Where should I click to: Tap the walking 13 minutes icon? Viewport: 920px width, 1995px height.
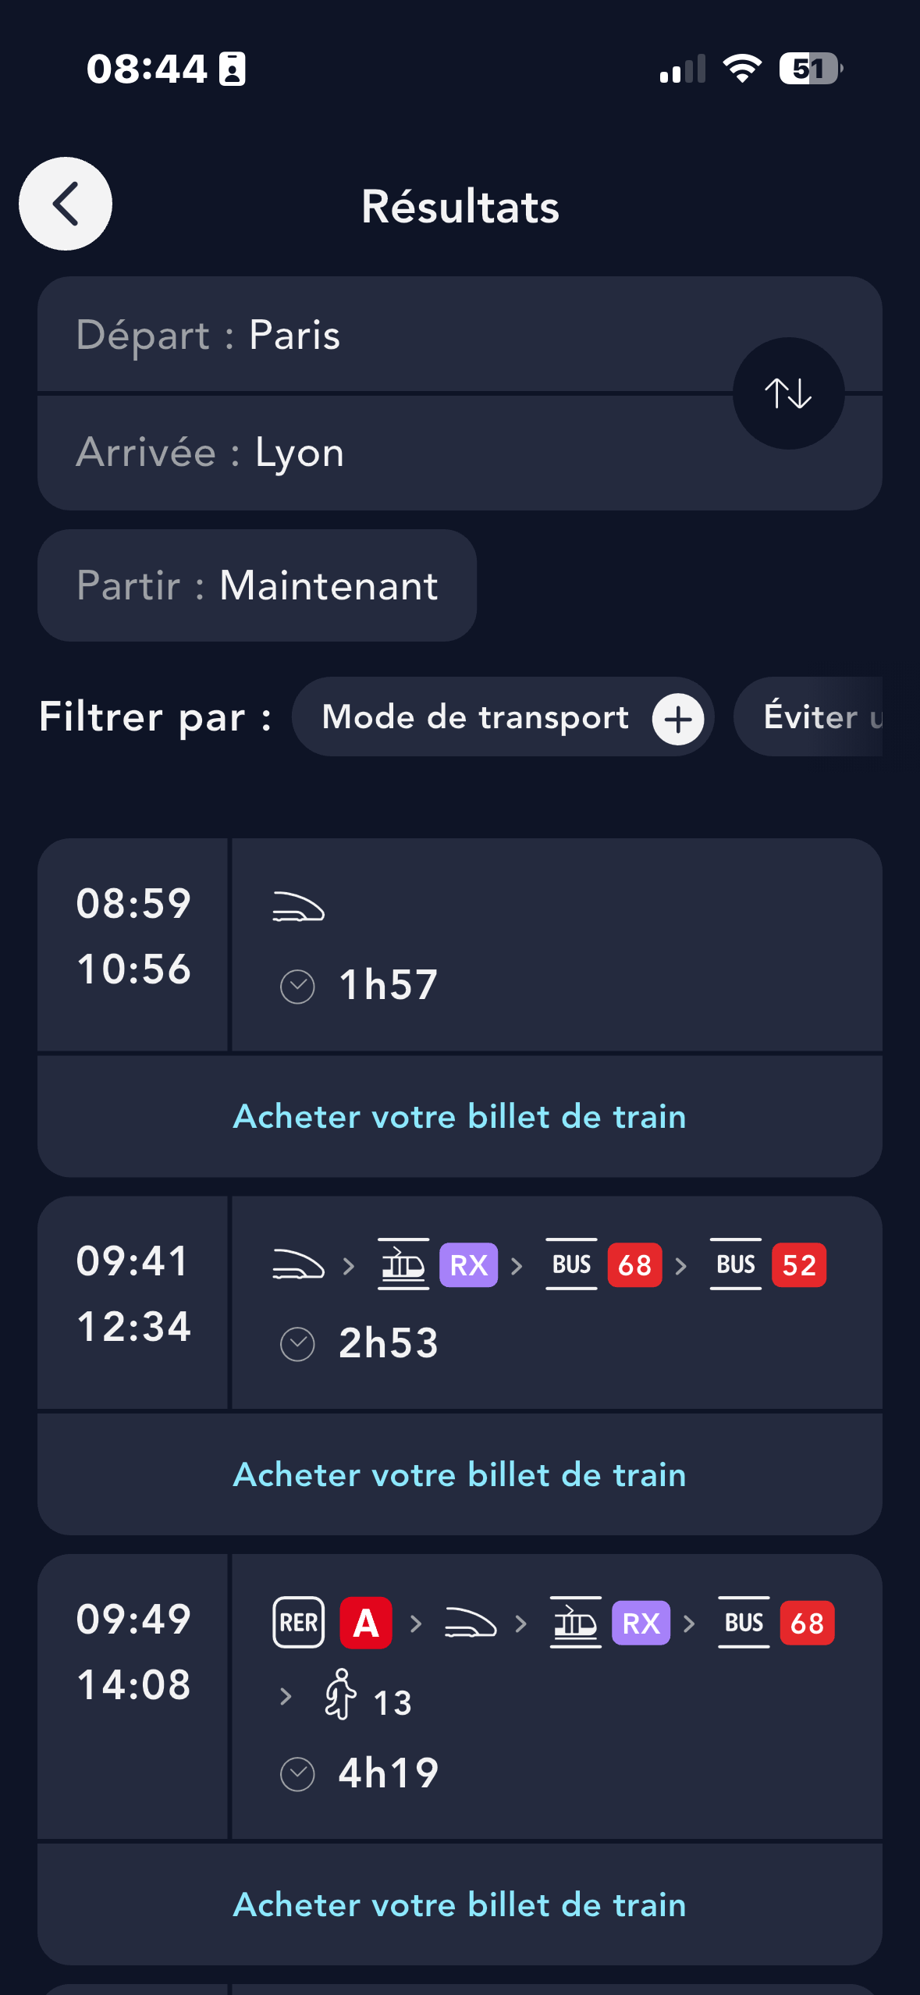tap(342, 1695)
